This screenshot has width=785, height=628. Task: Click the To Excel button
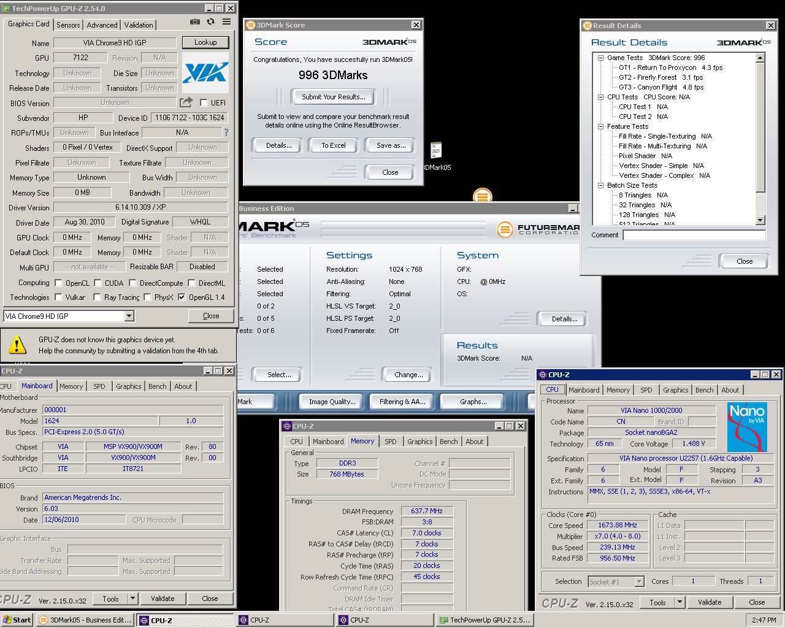click(334, 145)
